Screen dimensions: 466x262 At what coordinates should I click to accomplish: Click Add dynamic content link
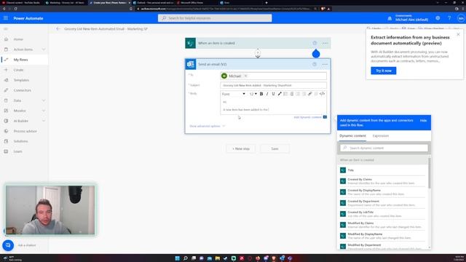307,117
